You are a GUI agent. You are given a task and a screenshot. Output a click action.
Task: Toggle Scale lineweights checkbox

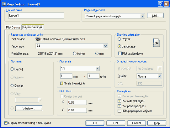62,83
